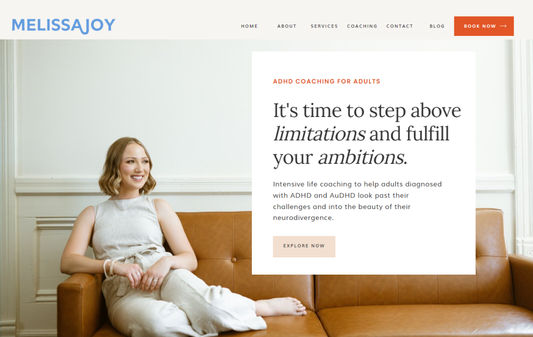Click the arrow icon inside Book Now
Image resolution: width=533 pixels, height=337 pixels.
503,26
